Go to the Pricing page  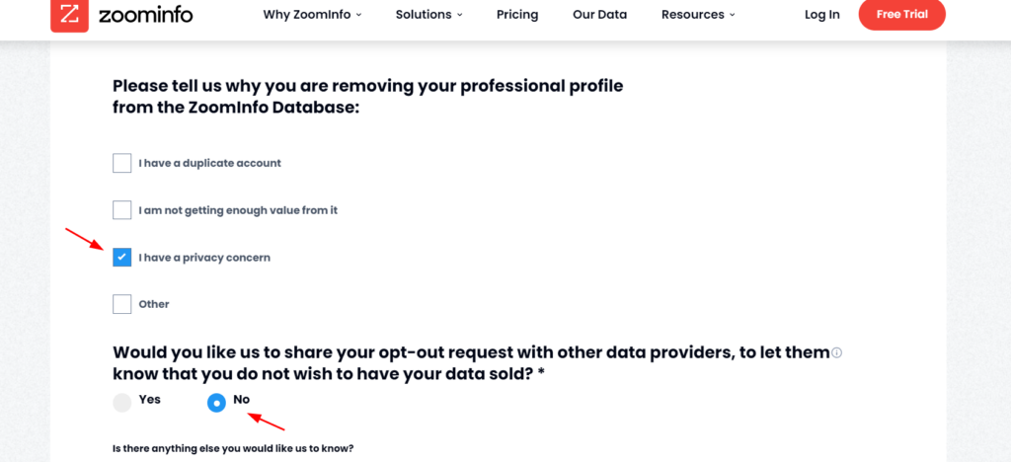[517, 14]
